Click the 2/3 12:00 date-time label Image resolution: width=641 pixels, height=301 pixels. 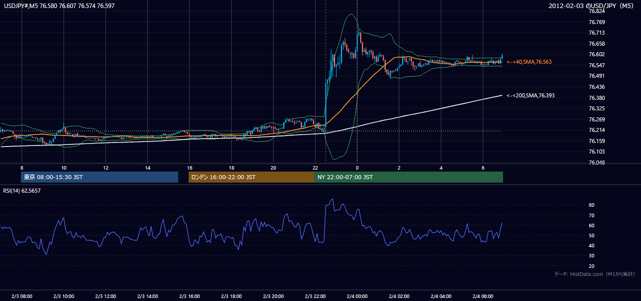(105, 296)
